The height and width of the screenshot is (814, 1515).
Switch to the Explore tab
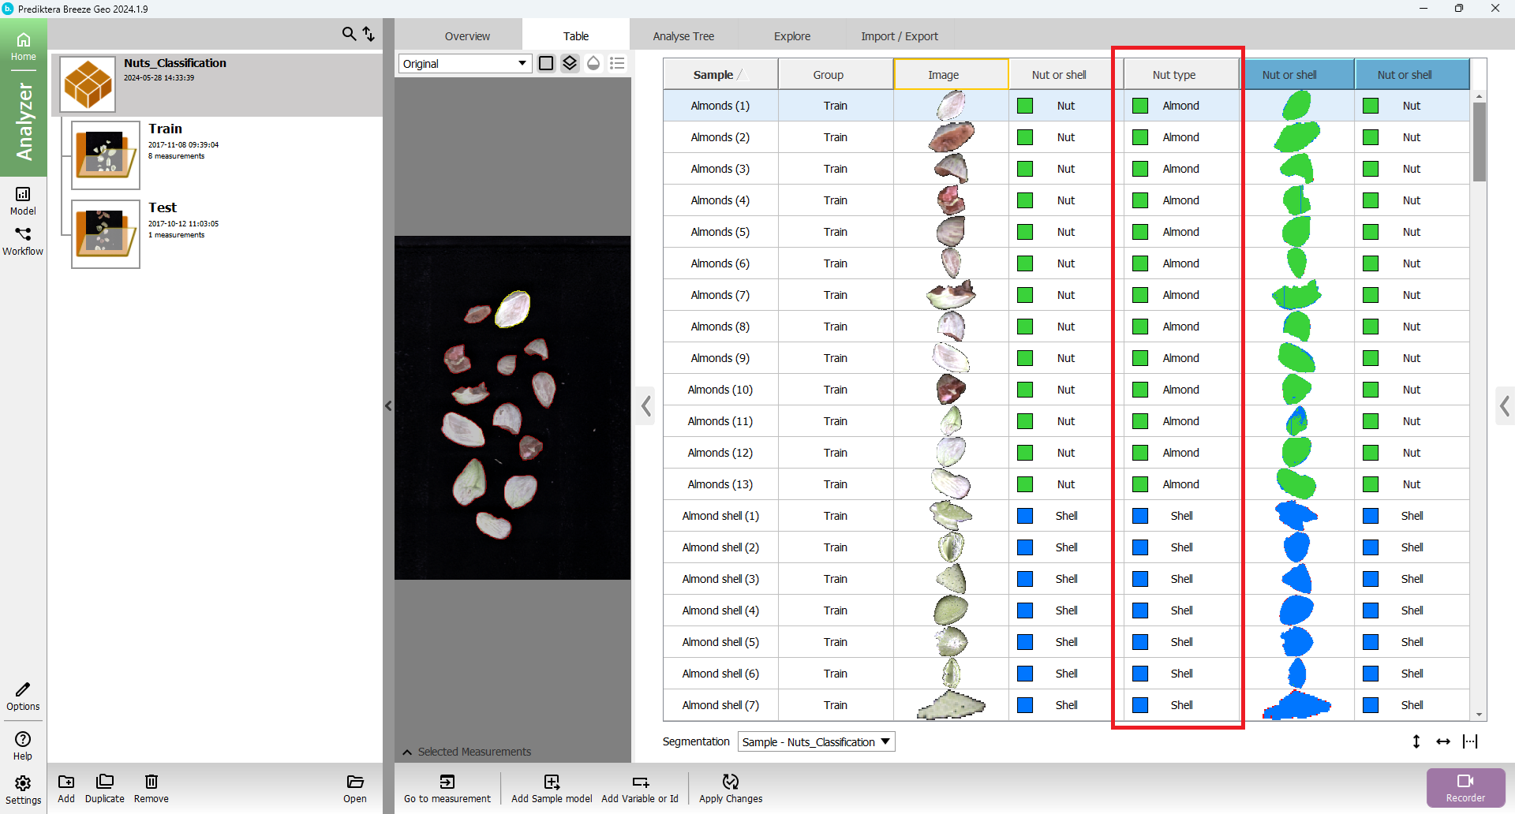click(x=791, y=36)
